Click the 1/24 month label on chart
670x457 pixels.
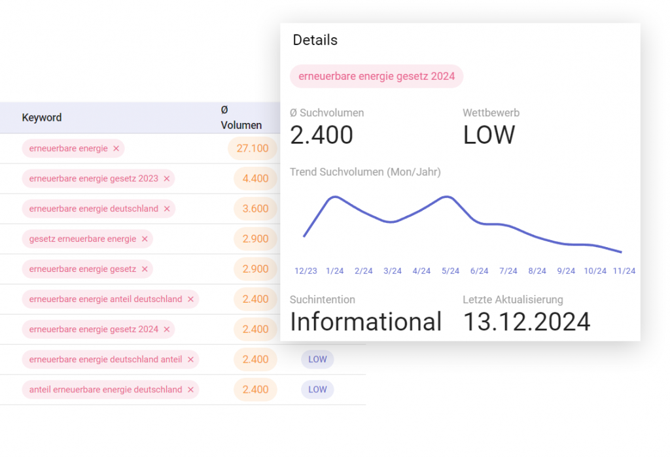pyautogui.click(x=334, y=271)
